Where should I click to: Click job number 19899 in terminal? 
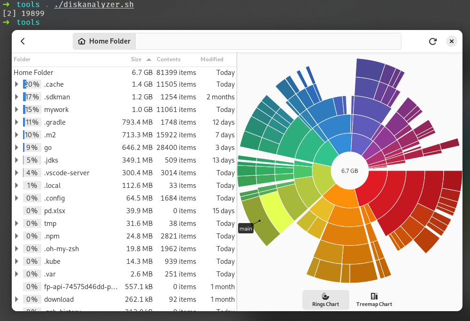coord(33,14)
